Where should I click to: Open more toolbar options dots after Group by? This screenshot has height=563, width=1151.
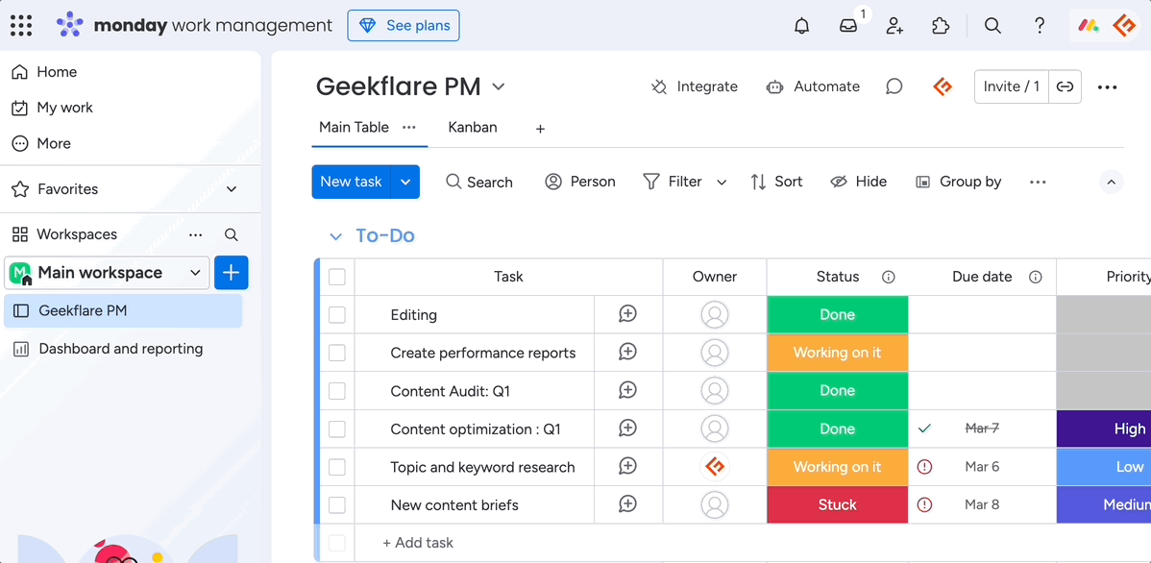tap(1038, 182)
